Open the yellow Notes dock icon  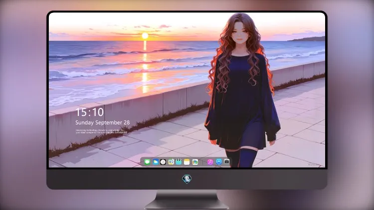tap(187, 162)
